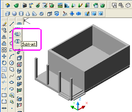Click the Insert Block icon
This screenshot has width=132, height=112.
click(12, 95)
